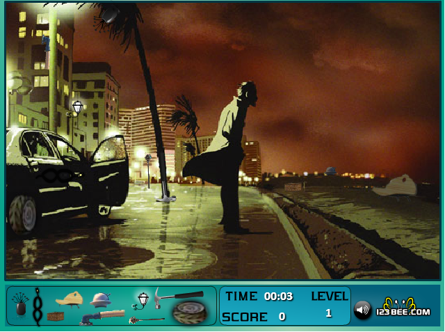
Task: Click the TIME 00:03 counter
Action: point(259,297)
